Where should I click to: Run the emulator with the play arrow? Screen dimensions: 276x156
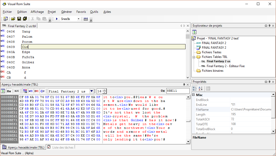[57, 19]
